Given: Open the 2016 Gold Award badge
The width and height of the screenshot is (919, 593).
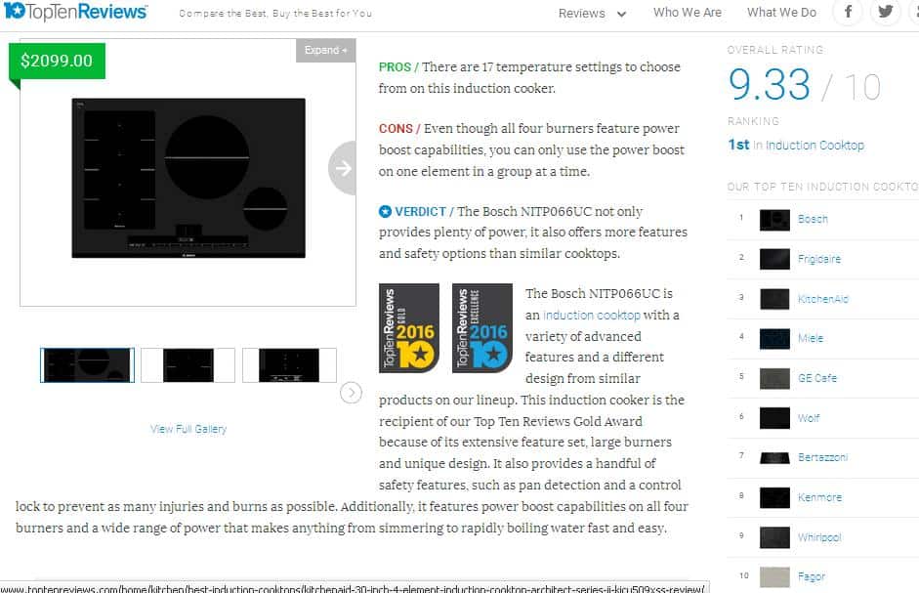Looking at the screenshot, I should click(x=409, y=328).
